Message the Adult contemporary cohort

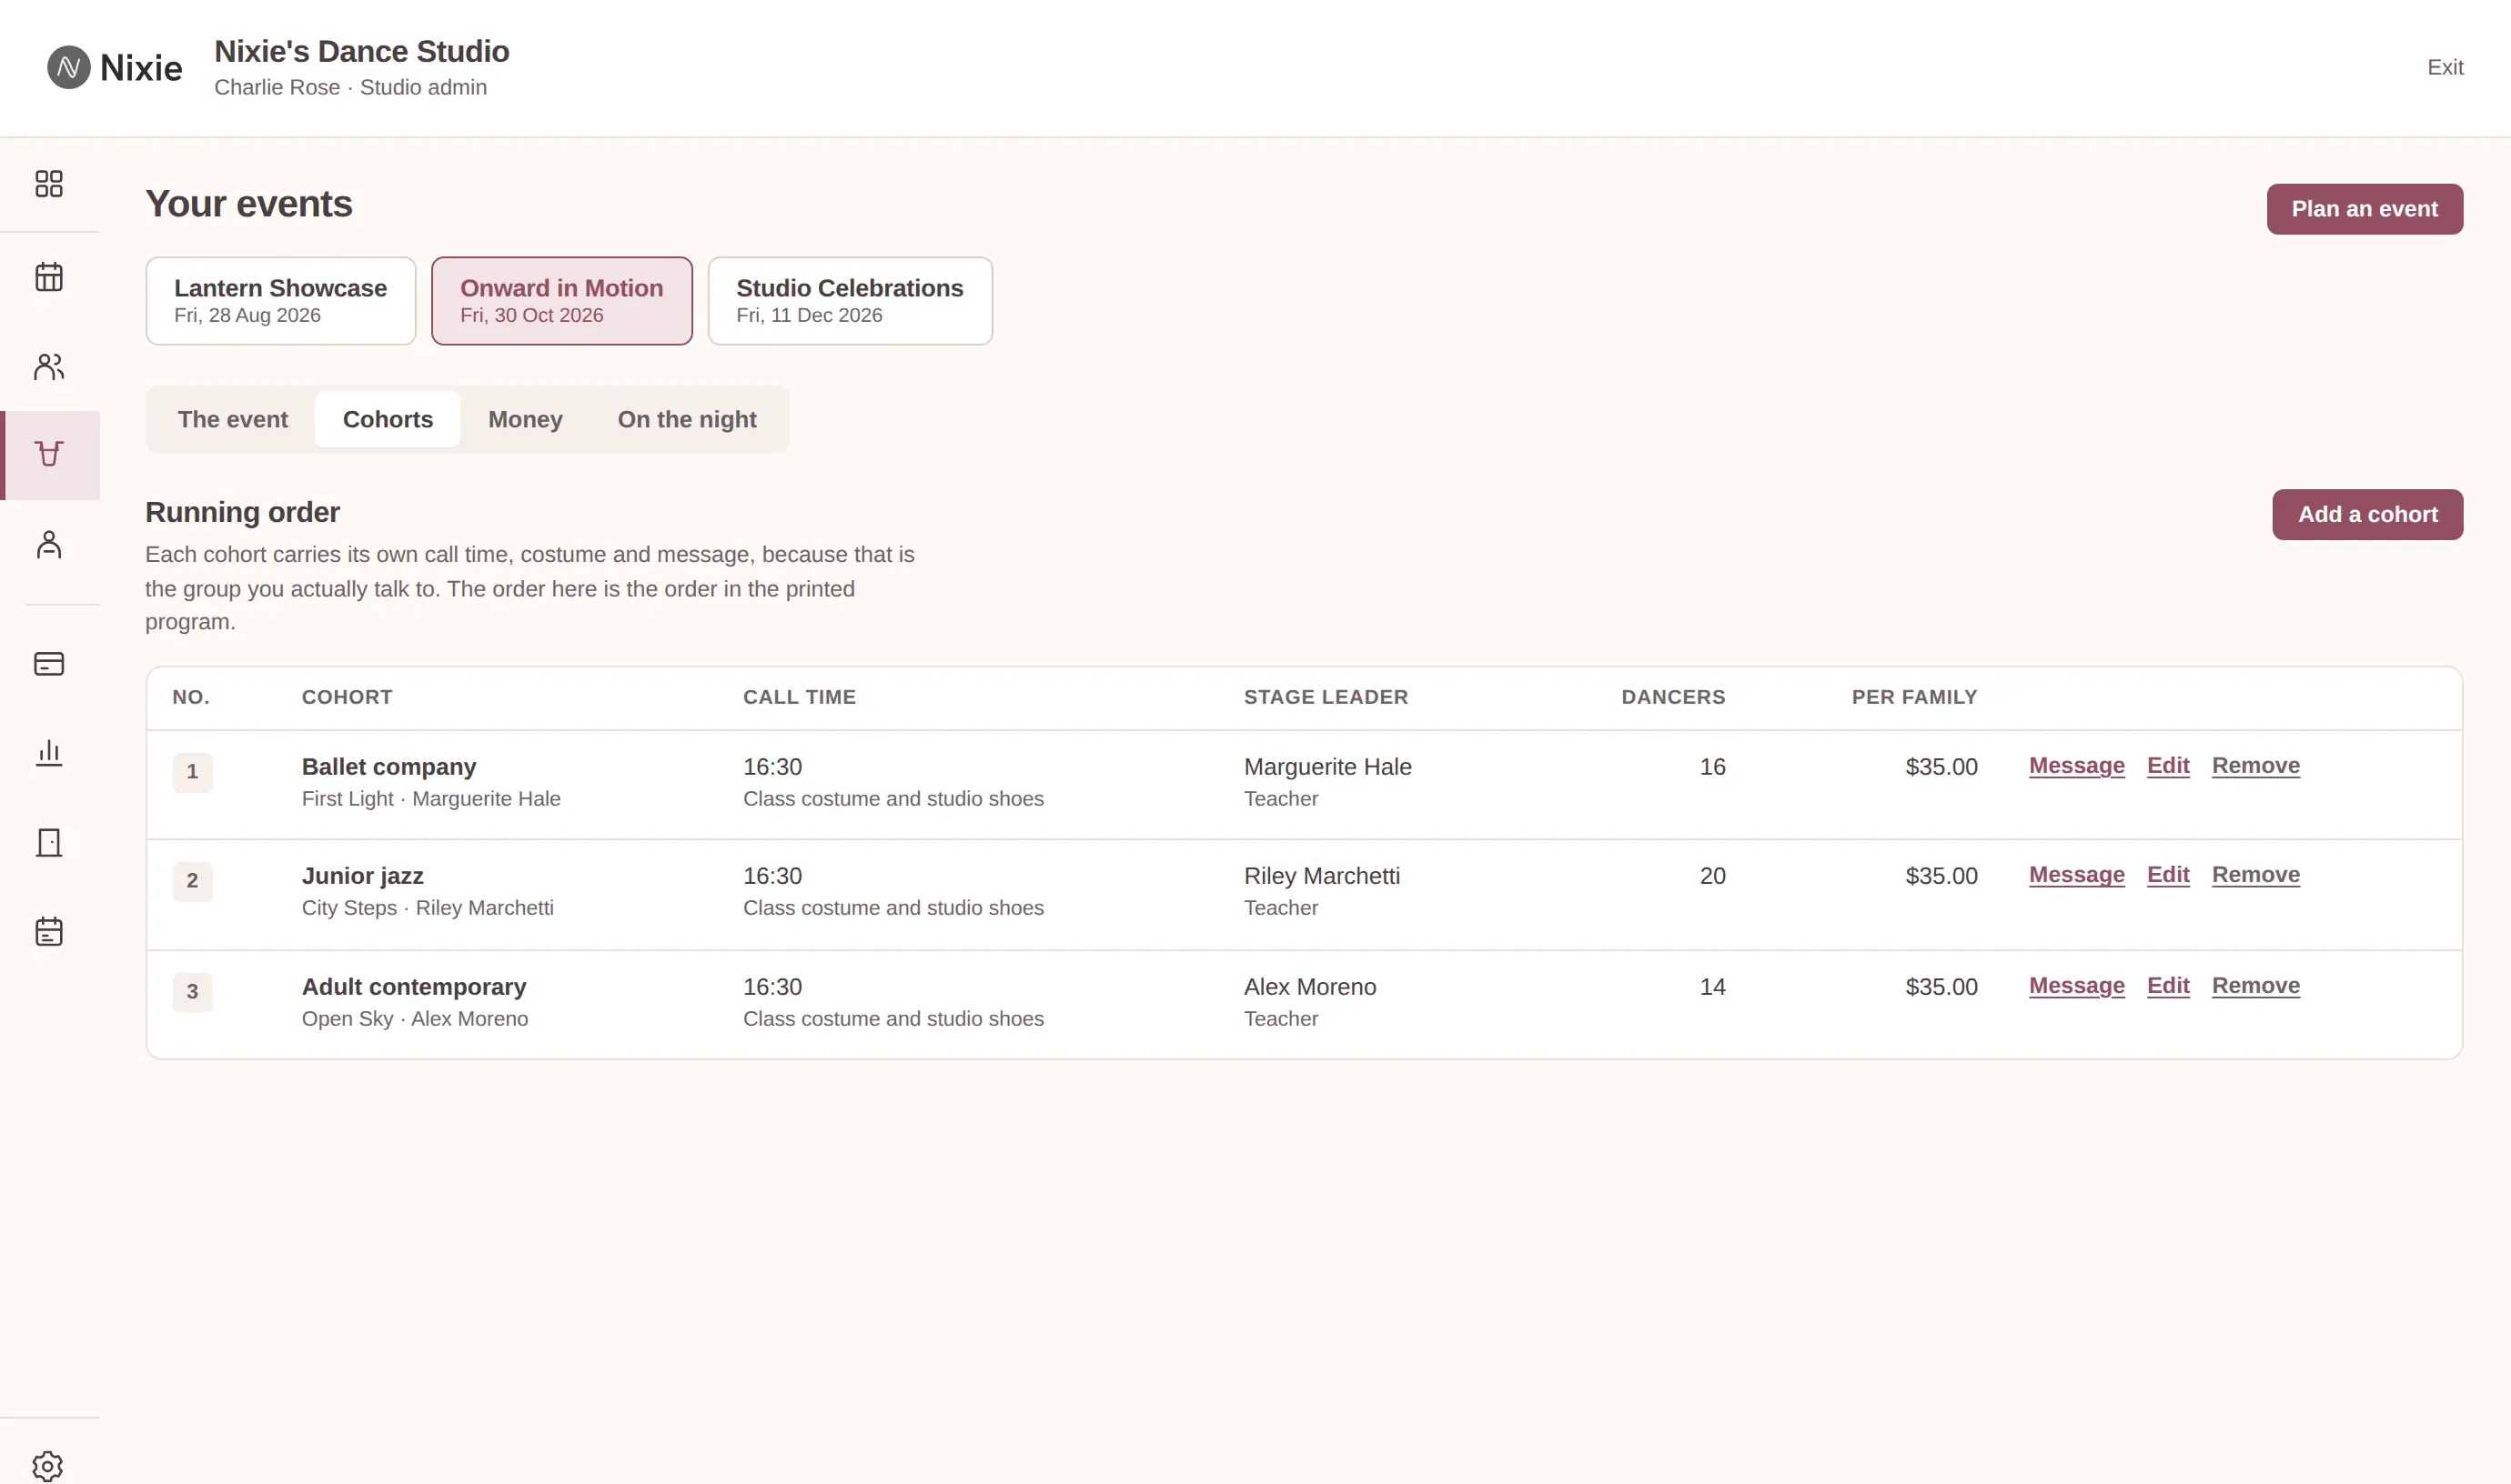(x=2077, y=986)
